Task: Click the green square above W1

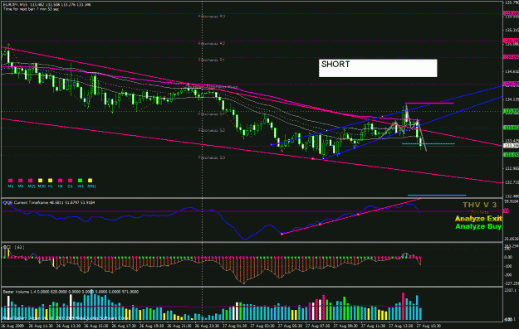Action: pyautogui.click(x=80, y=181)
